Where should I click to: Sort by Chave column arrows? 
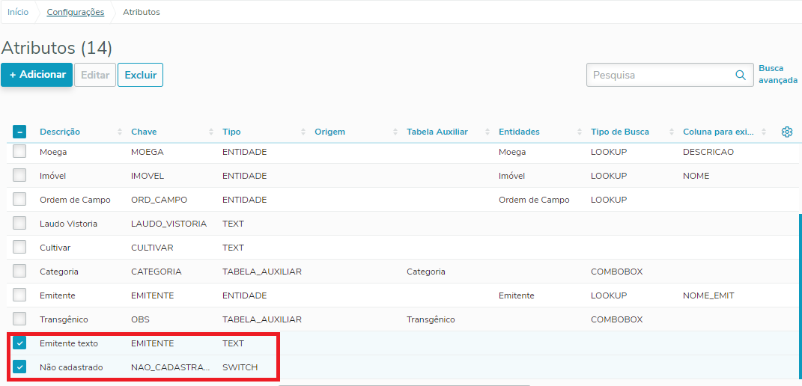(211, 132)
